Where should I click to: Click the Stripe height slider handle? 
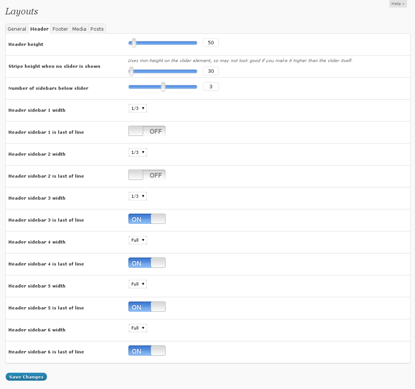(x=131, y=71)
